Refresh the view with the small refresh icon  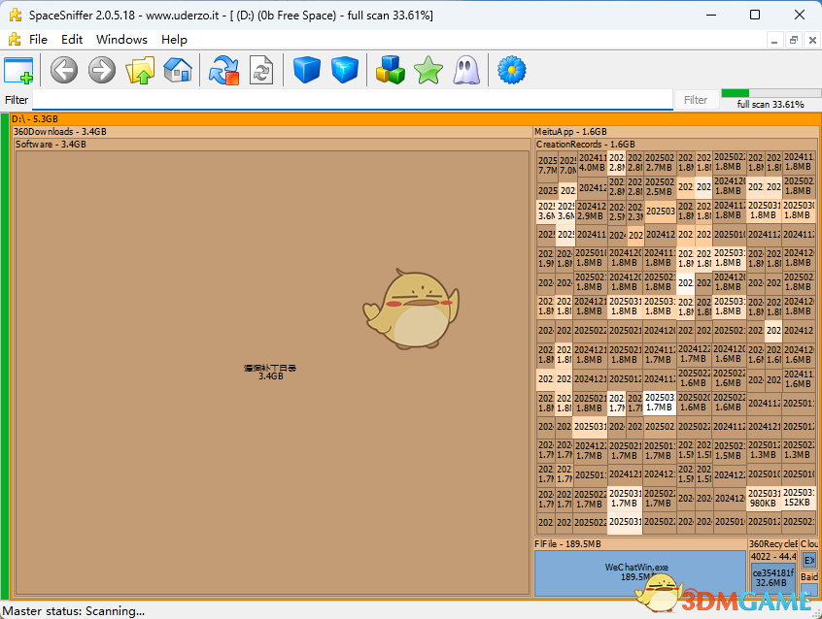tap(260, 70)
